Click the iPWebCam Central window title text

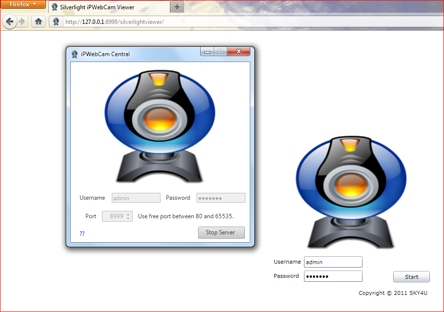tap(105, 54)
